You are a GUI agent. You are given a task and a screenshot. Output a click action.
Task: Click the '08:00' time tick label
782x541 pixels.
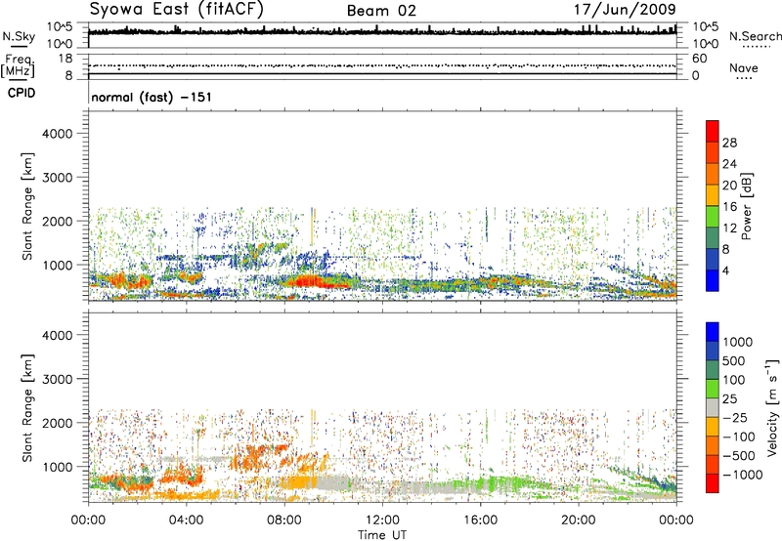283,520
